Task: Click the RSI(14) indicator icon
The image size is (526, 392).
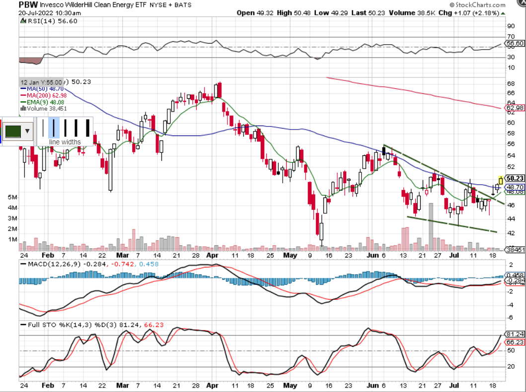Action: coord(23,21)
